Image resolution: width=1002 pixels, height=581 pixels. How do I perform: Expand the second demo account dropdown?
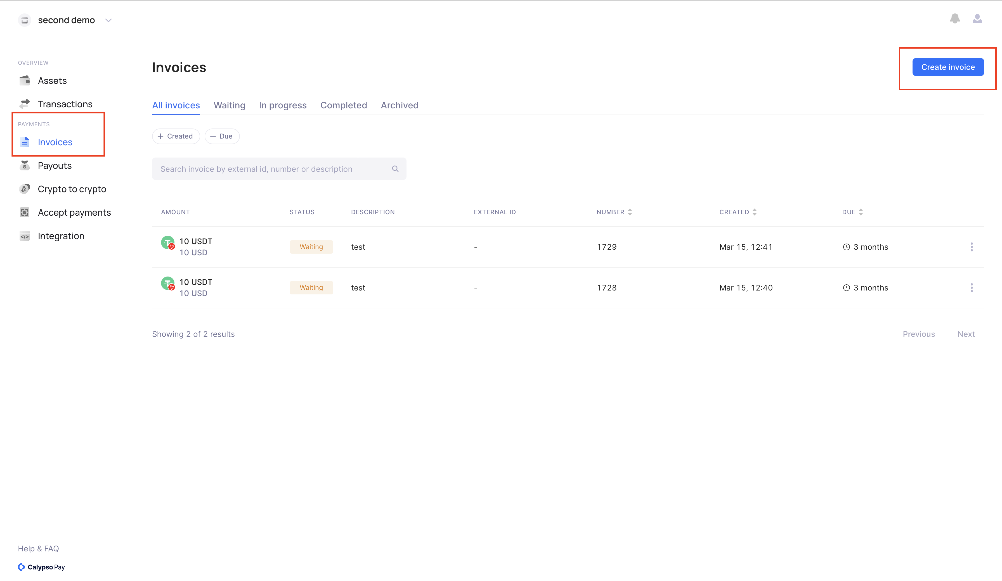pyautogui.click(x=108, y=20)
